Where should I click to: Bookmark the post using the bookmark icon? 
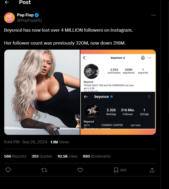[116, 170]
